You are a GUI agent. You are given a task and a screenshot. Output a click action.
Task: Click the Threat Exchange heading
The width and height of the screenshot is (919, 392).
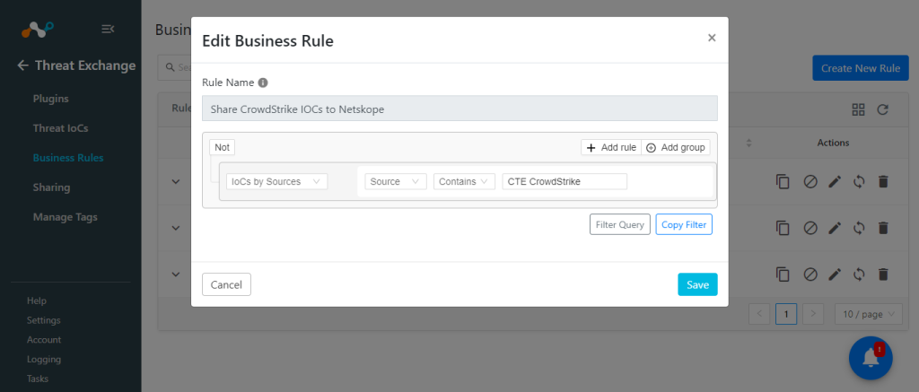click(85, 65)
